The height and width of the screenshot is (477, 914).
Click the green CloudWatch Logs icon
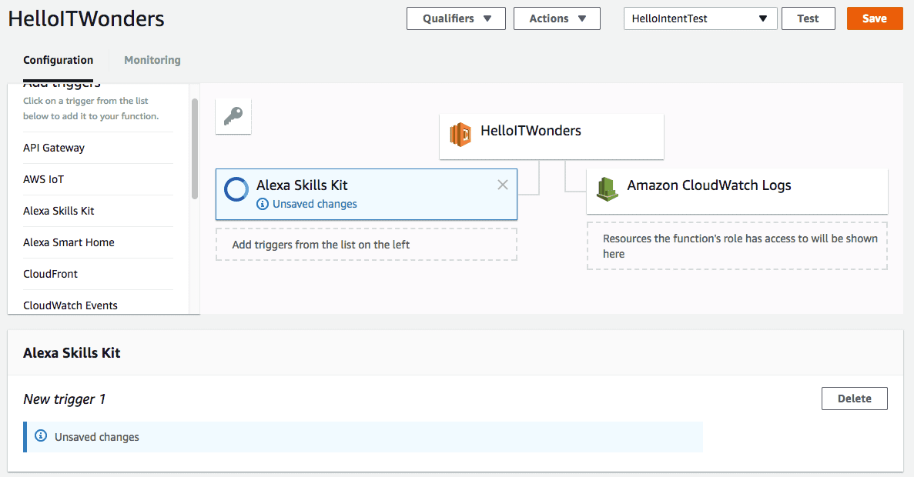pos(608,188)
